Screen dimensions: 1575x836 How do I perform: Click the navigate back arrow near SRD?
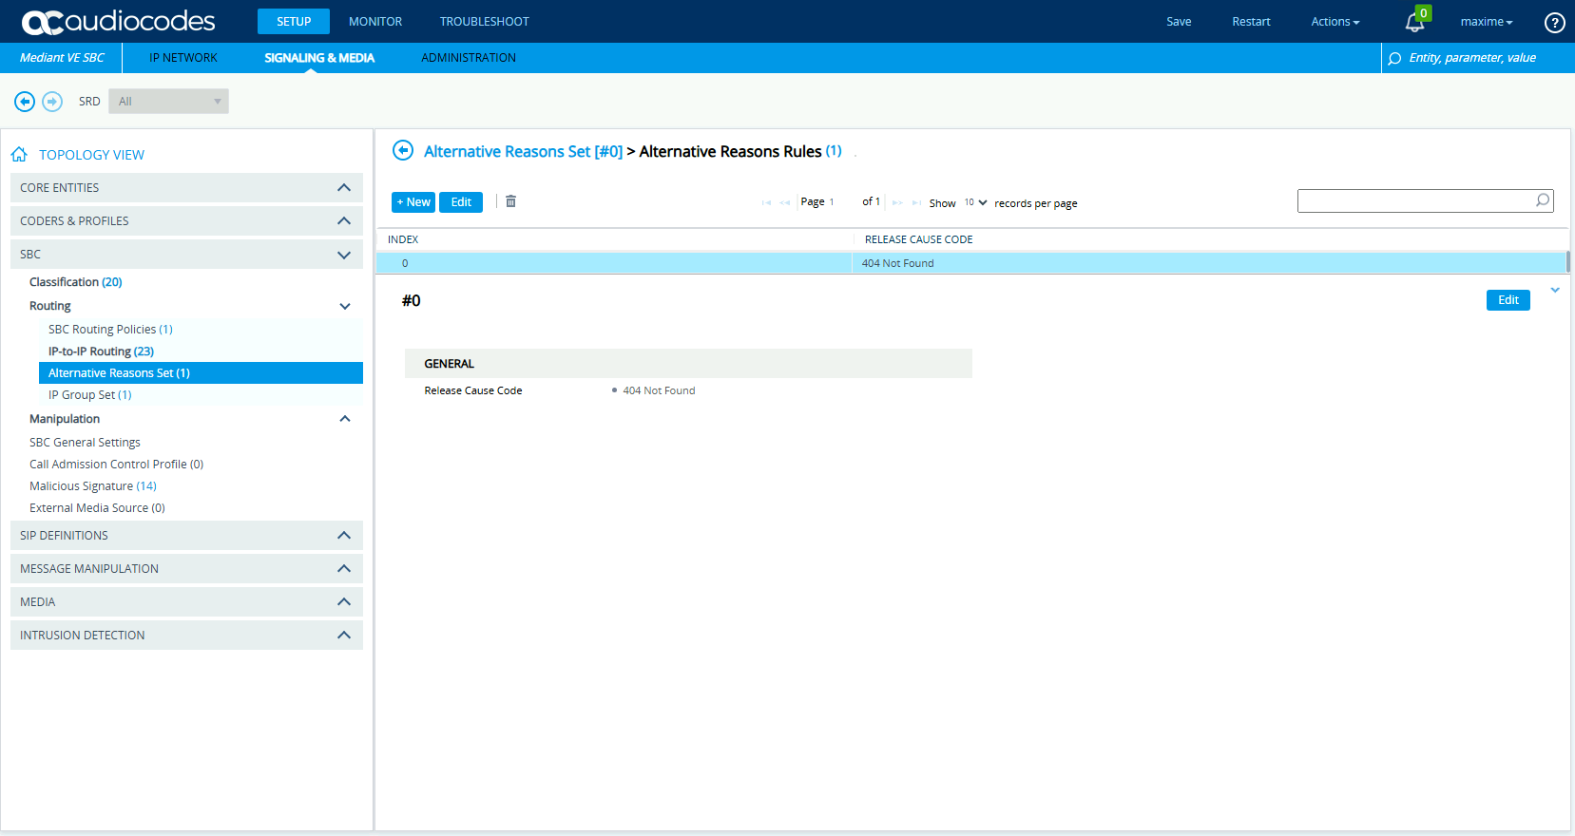point(25,102)
